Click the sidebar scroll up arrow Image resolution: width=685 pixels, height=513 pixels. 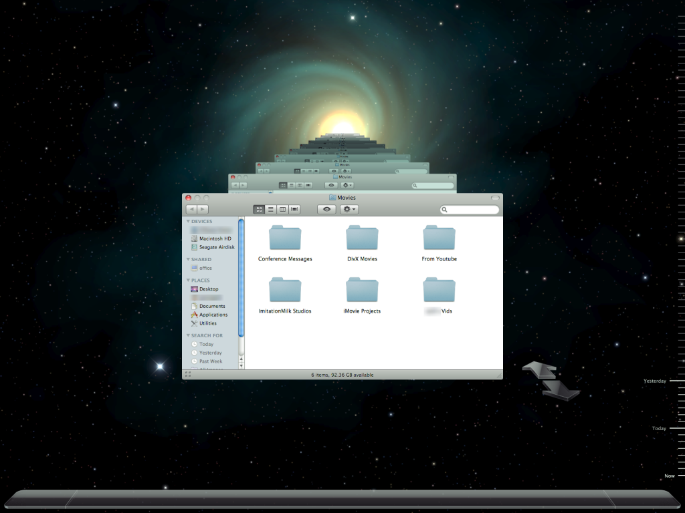(241, 359)
